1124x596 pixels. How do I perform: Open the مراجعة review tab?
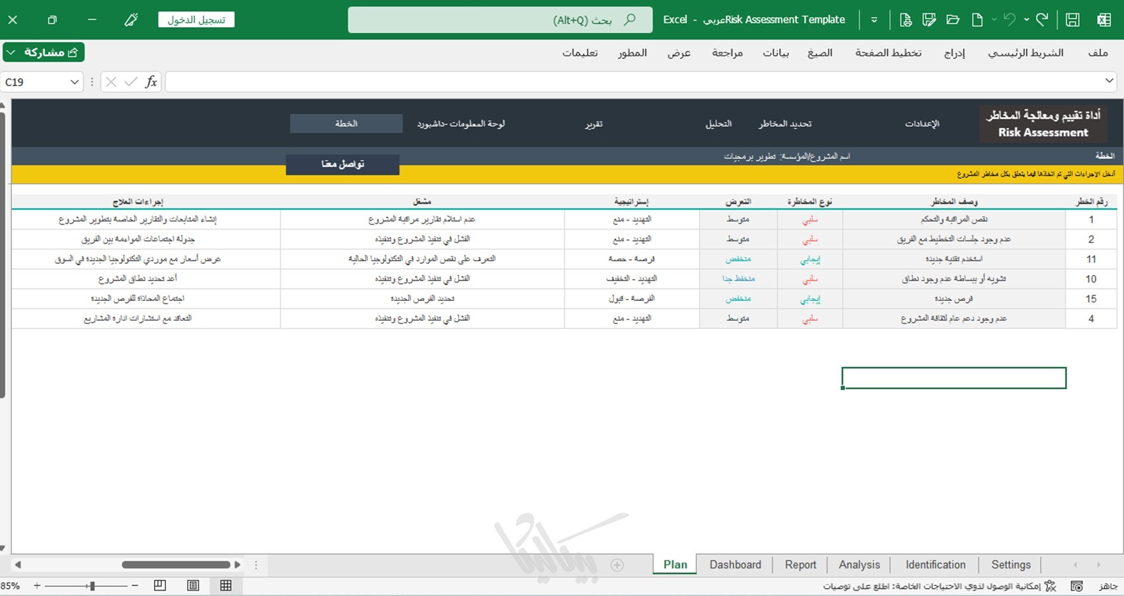click(728, 53)
